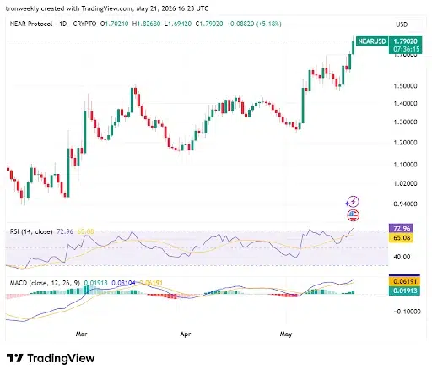Click the 07:36:15 countdown timer

pos(407,49)
